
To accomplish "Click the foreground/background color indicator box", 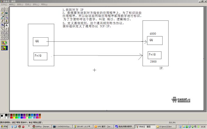I will tap(2, 116).
